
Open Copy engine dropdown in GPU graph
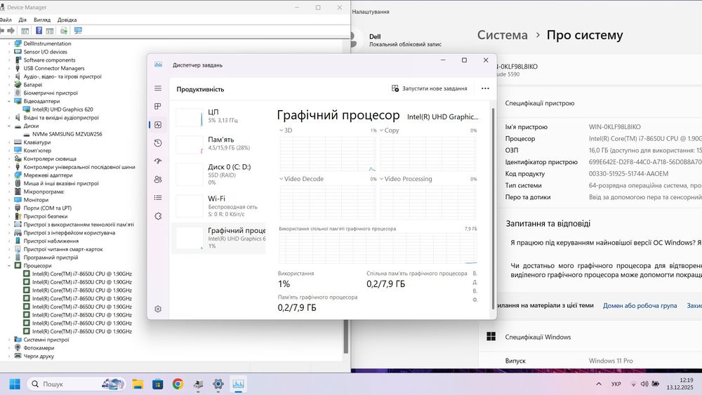pos(389,130)
